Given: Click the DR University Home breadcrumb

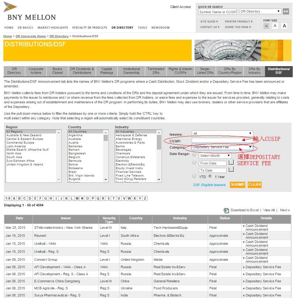Looking at the screenshot, I should (x=31, y=36).
